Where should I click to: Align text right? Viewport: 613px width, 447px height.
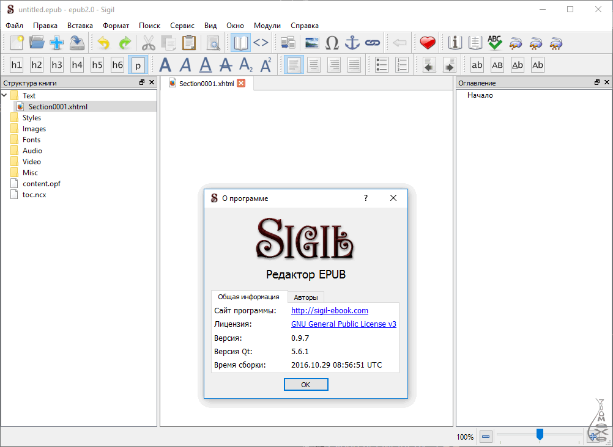pos(334,65)
